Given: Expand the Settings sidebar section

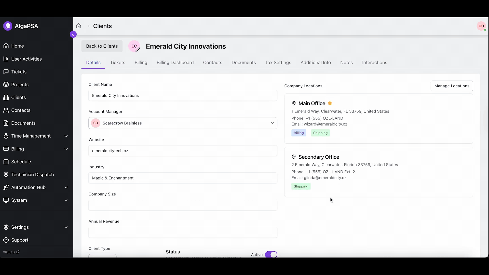Looking at the screenshot, I should [x=36, y=227].
